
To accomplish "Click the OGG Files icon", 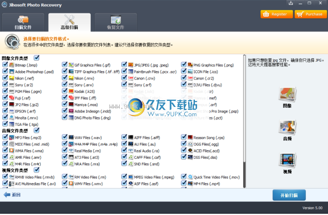I will pos(190,144).
